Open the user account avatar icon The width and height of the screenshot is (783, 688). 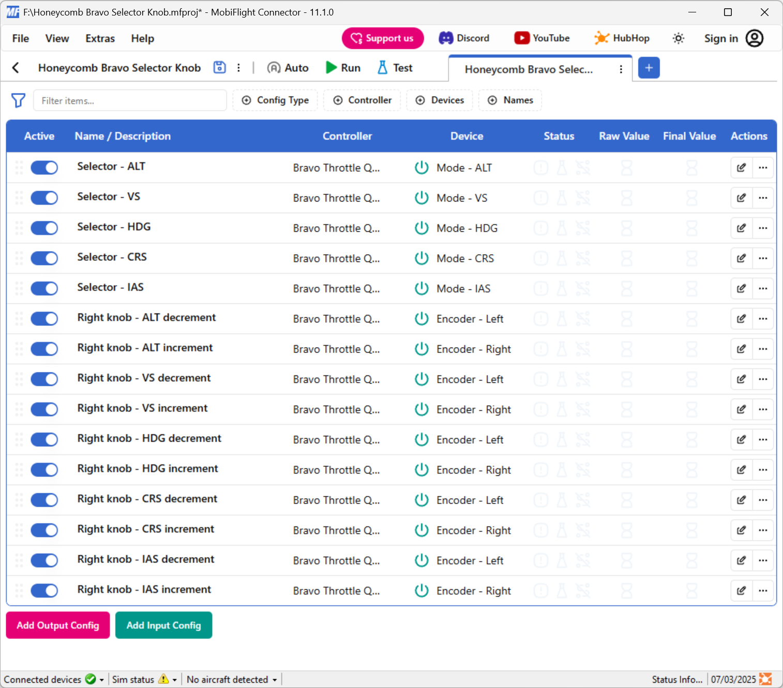pos(755,38)
